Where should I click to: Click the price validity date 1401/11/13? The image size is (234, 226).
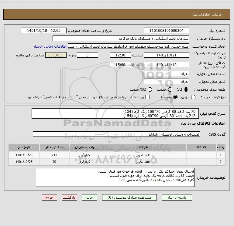pos(167,65)
